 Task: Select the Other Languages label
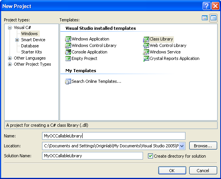30,58
